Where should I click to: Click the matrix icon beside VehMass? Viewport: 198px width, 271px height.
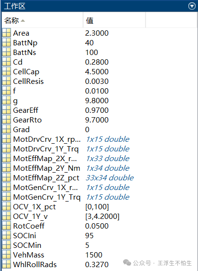coord(7,255)
